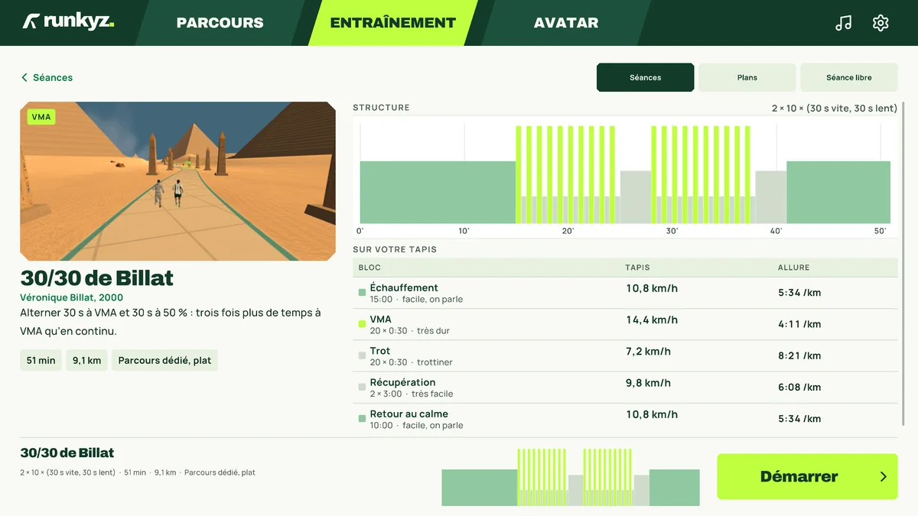Image resolution: width=918 pixels, height=516 pixels.
Task: Click the SUR VOTRE TAPIS section label
Action: pos(395,250)
